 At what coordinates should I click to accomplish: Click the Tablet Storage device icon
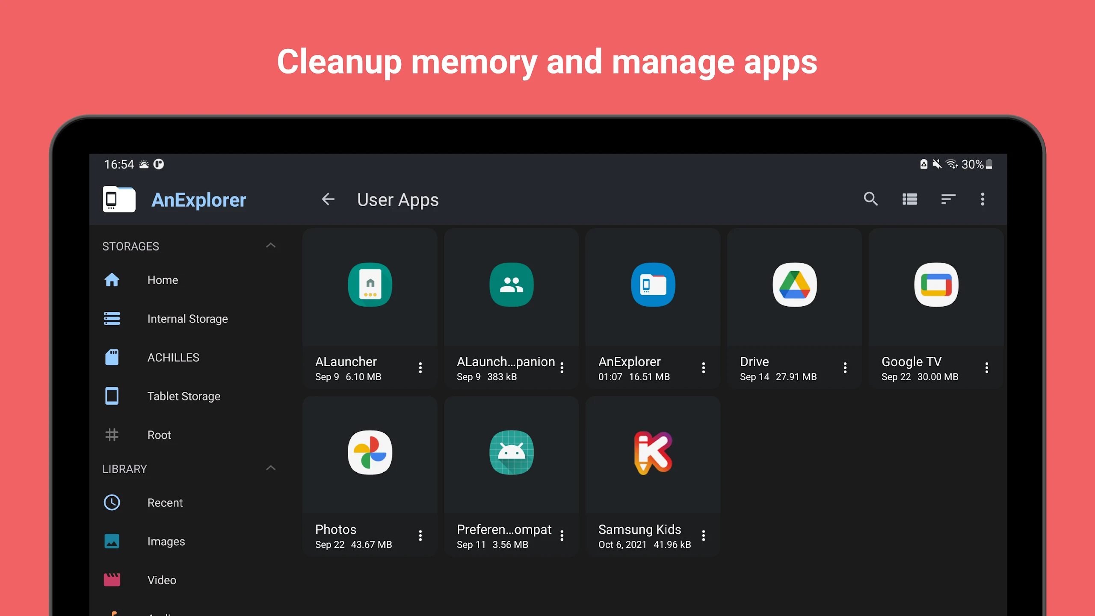pyautogui.click(x=112, y=396)
